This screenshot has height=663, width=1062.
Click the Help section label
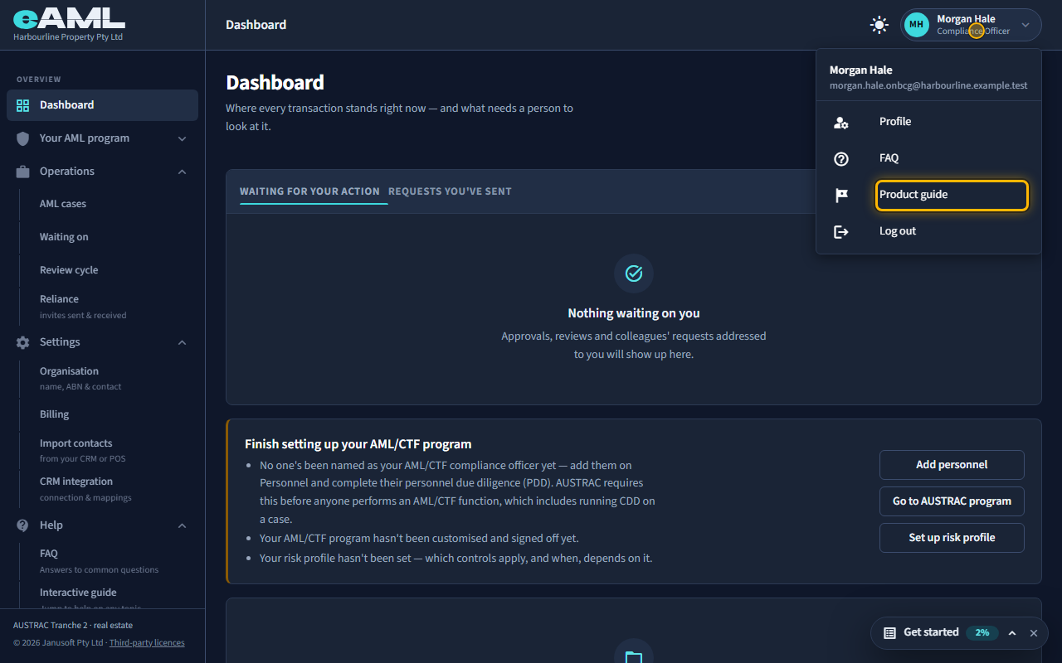pos(51,525)
